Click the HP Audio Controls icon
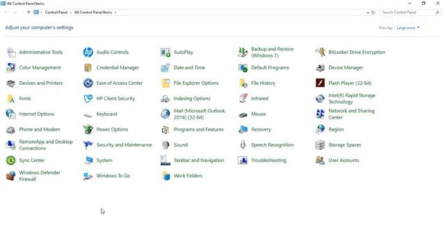Screen dimensions: 445x250 point(88,53)
